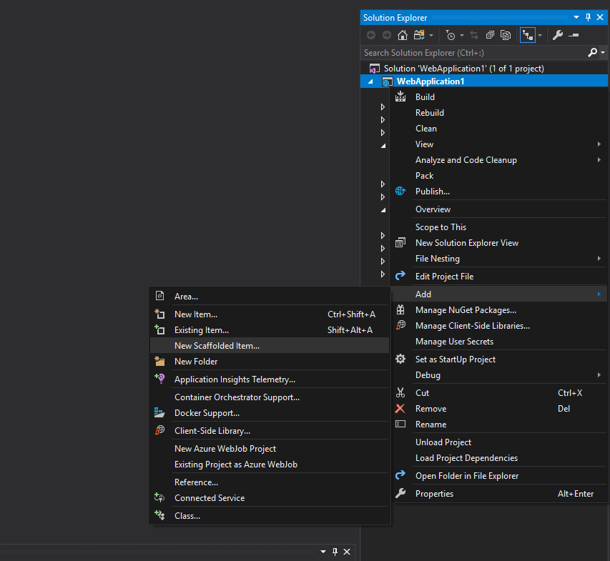Click Manage Client-Side Libraries icon
610x561 pixels.
400,325
